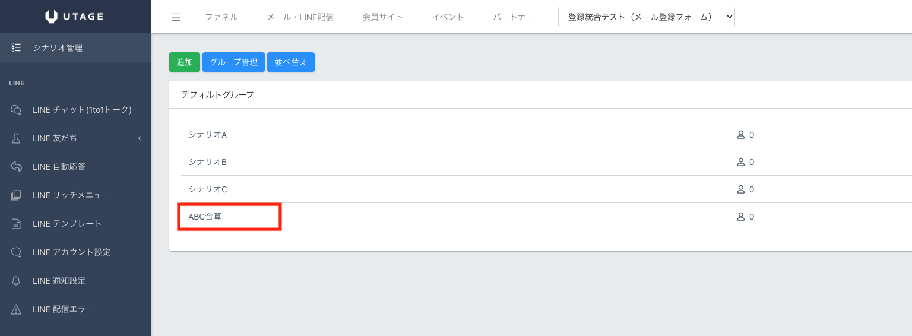912x336 pixels.
Task: Click subscriber count icon for シナリオA
Action: click(740, 135)
